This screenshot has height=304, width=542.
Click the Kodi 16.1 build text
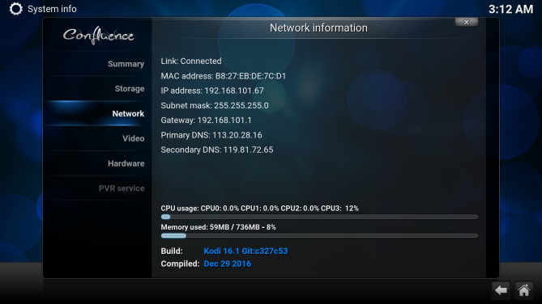(x=245, y=251)
